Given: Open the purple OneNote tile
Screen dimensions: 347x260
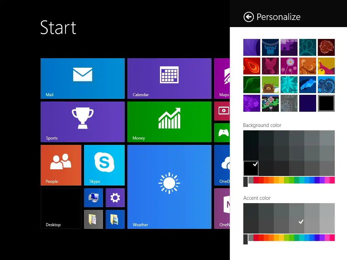Looking at the screenshot, I should (222, 209).
